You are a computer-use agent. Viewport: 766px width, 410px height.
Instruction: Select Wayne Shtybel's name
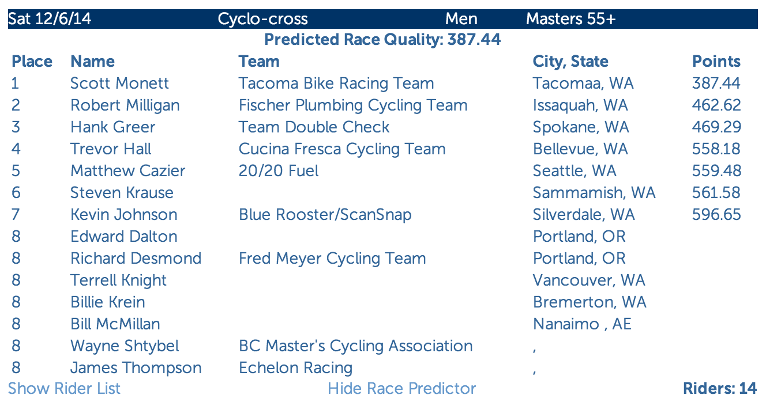[125, 346]
